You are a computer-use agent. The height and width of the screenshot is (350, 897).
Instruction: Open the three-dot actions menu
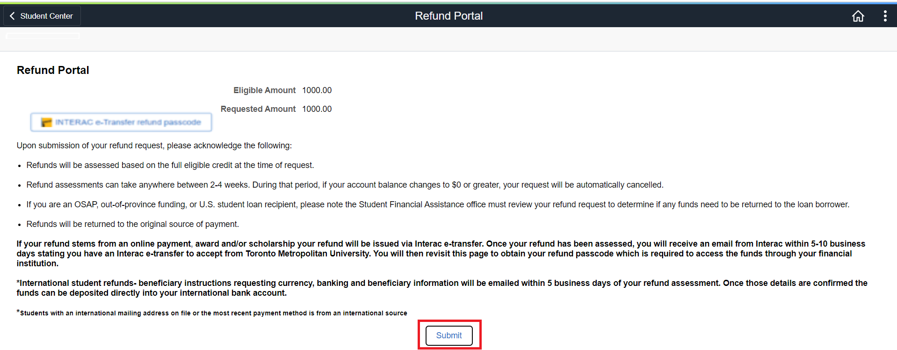885,16
